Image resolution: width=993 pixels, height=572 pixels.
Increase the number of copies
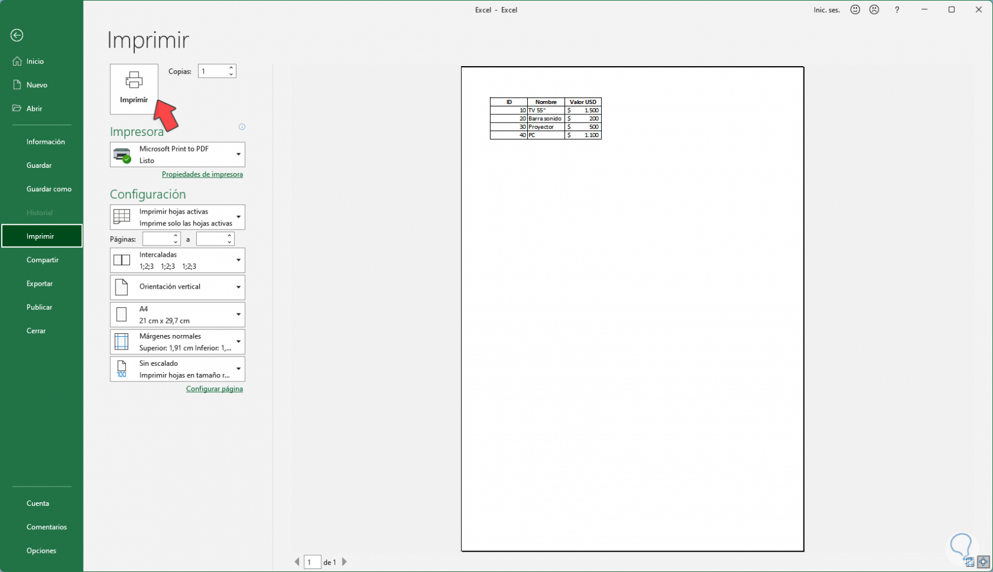point(231,67)
